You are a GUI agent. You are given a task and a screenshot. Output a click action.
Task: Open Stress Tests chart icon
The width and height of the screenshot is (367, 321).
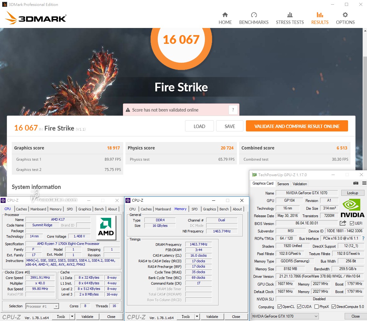click(x=290, y=15)
